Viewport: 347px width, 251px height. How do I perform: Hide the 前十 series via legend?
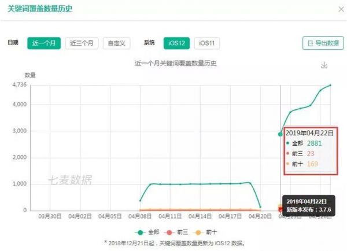[x=213, y=231]
